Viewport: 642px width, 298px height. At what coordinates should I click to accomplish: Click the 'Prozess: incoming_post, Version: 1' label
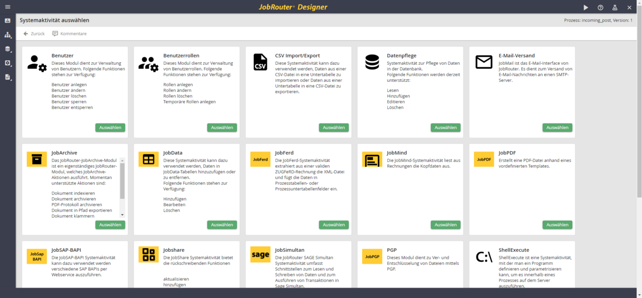click(598, 20)
